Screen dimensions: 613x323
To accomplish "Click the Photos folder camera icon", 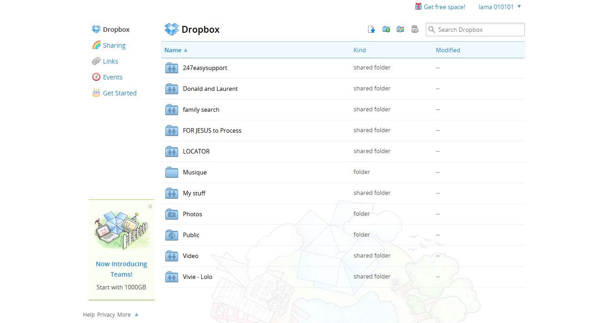I will [x=172, y=214].
